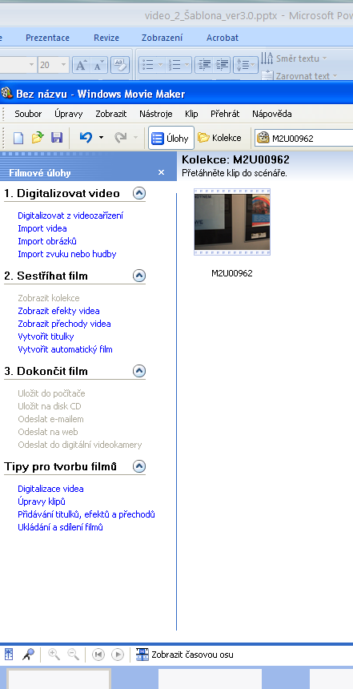
Task: Click Import zvuku nebo hudby link
Action: point(67,254)
